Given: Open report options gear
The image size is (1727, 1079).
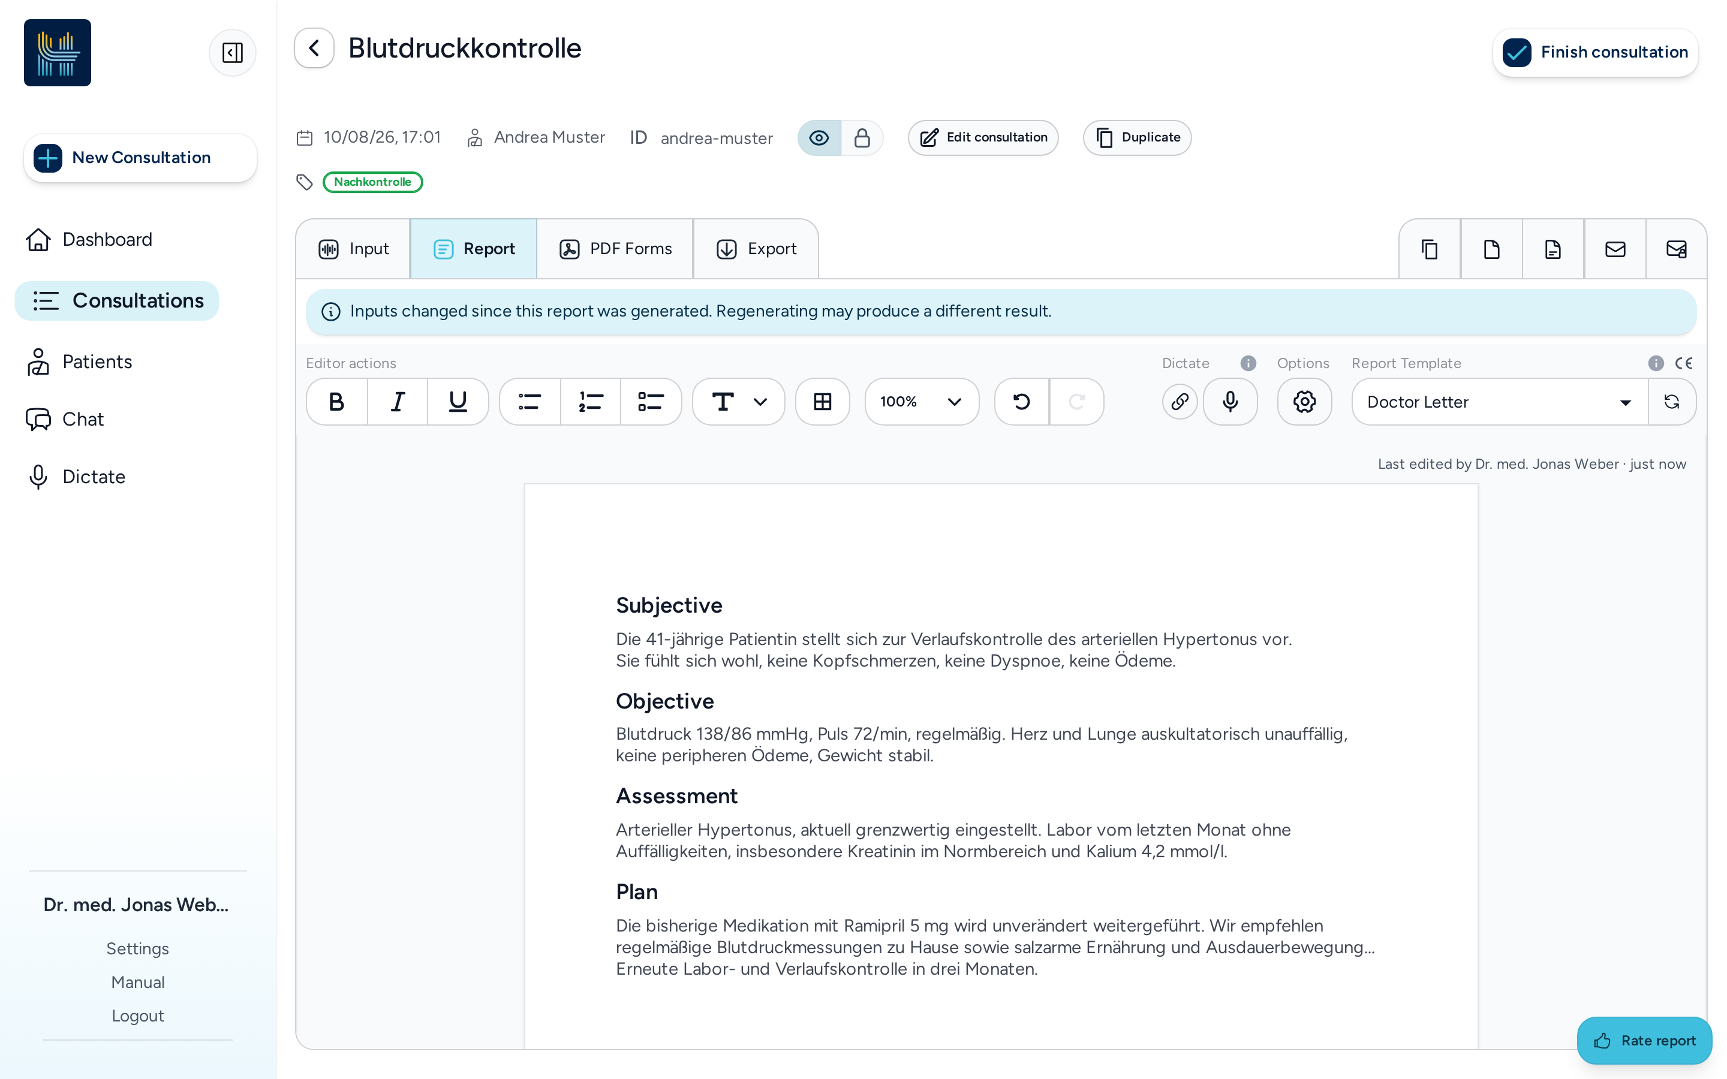Looking at the screenshot, I should click(x=1304, y=402).
